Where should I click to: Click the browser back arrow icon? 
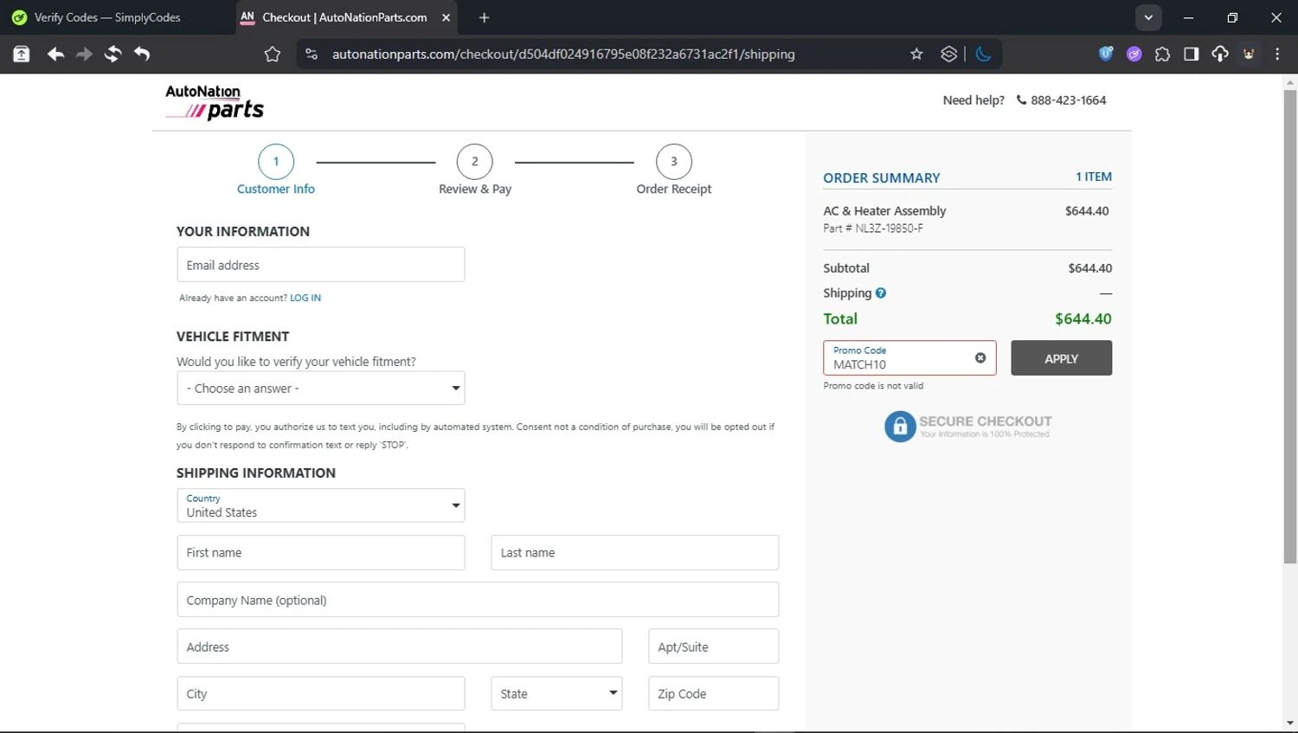pos(55,54)
